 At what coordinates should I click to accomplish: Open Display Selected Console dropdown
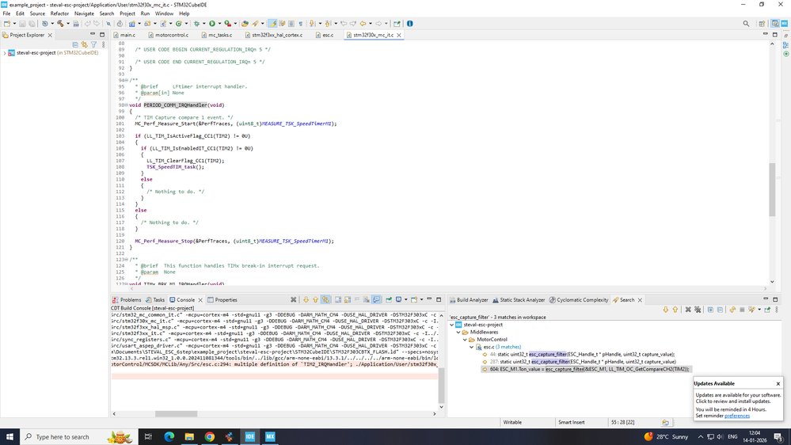tap(405, 299)
